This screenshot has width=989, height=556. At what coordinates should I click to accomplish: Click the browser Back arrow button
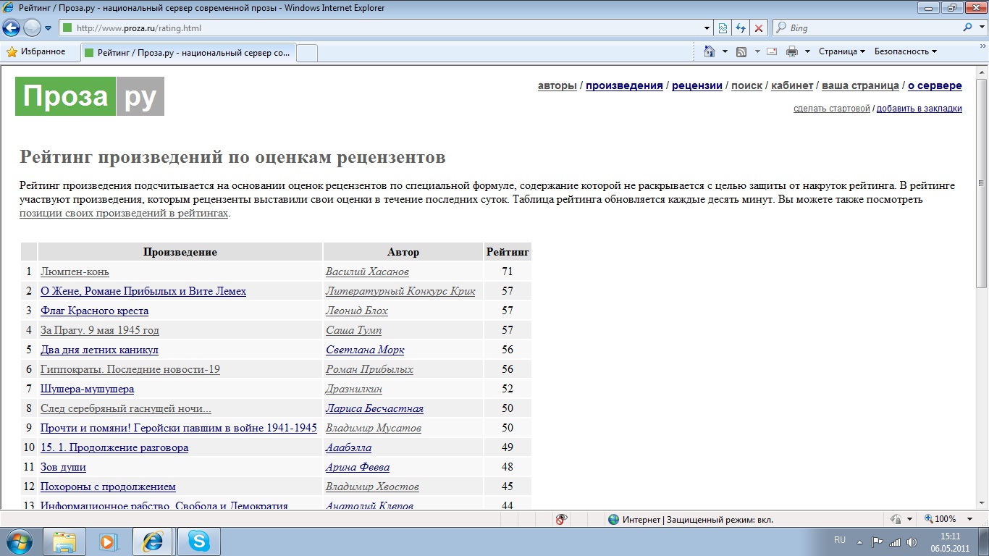tap(12, 28)
